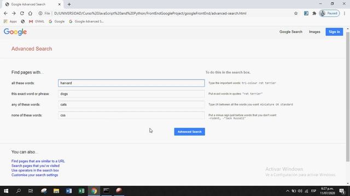
Task: Open the Apps bookmark shortcut
Action: (x=10, y=22)
